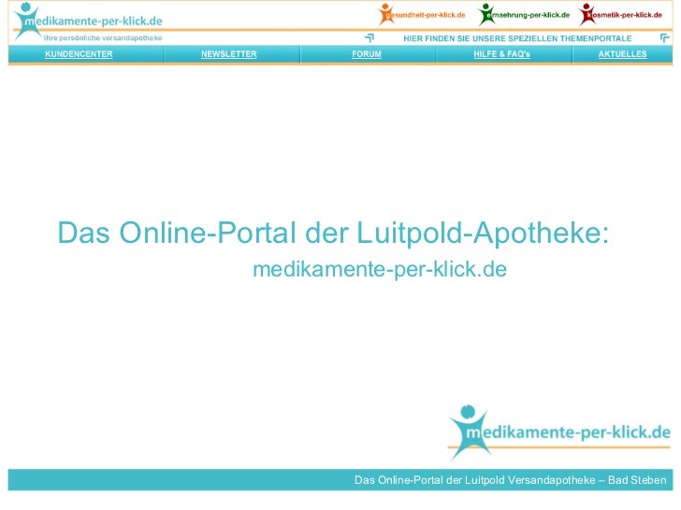Click the orange figure icon of gesundheit-per-klick
The width and height of the screenshot is (681, 510).
pos(384,14)
